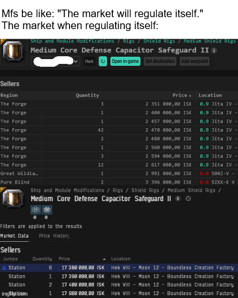This screenshot has width=238, height=298.
Task: Select the highlighted 17 380 000,00 ISK Hek row
Action: click(119, 267)
